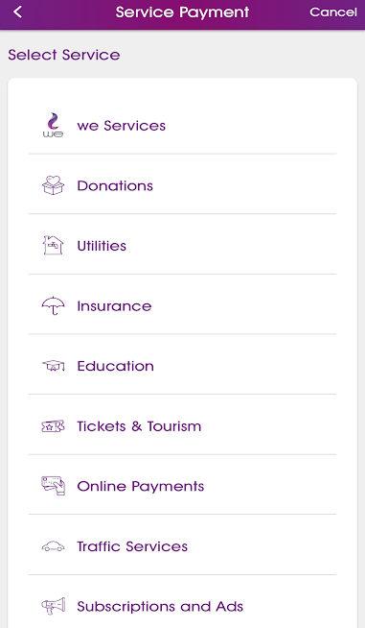Open Traffic Services
The image size is (365, 628).
pos(182,545)
